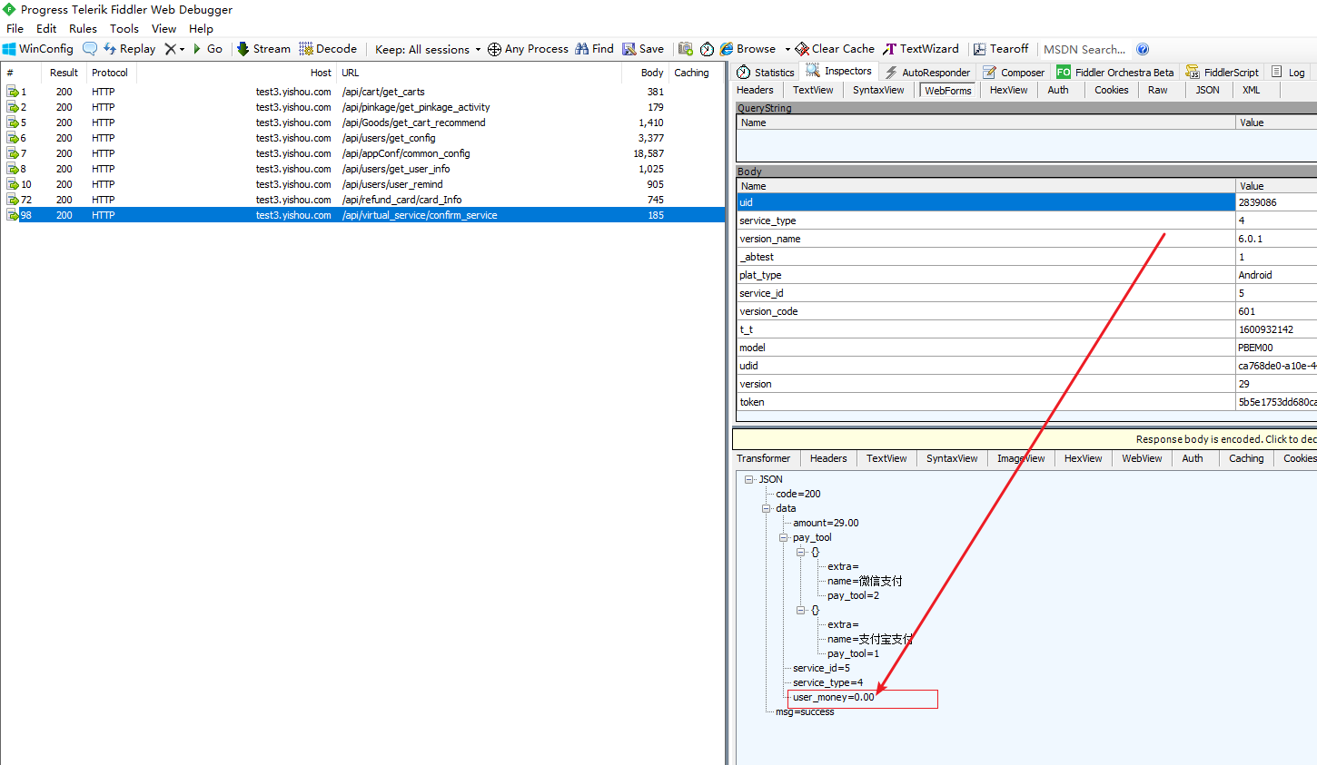Screen dimensions: 1317x765
Task: Select request WebForms inspector tab
Action: click(x=947, y=90)
